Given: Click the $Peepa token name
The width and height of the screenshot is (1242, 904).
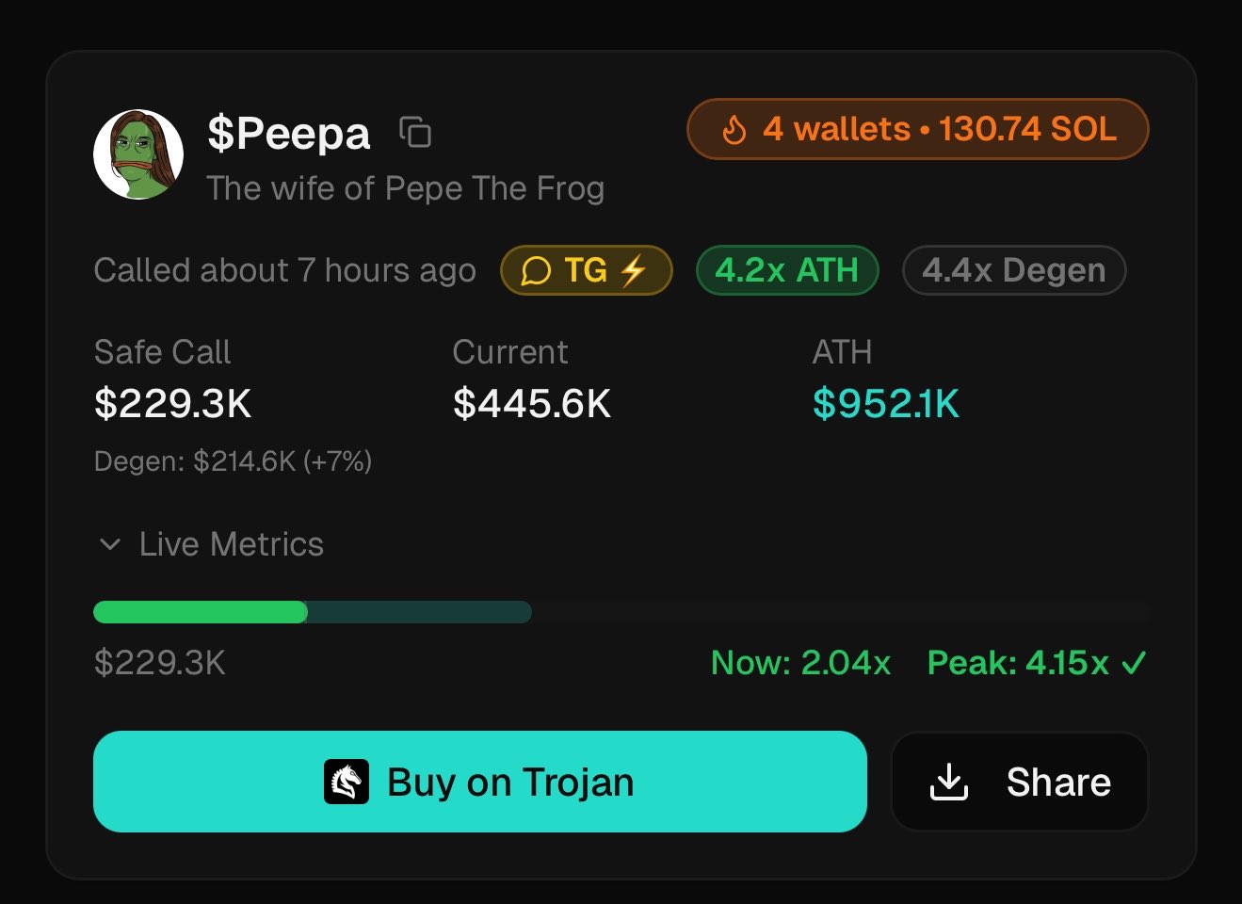Looking at the screenshot, I should click(289, 133).
